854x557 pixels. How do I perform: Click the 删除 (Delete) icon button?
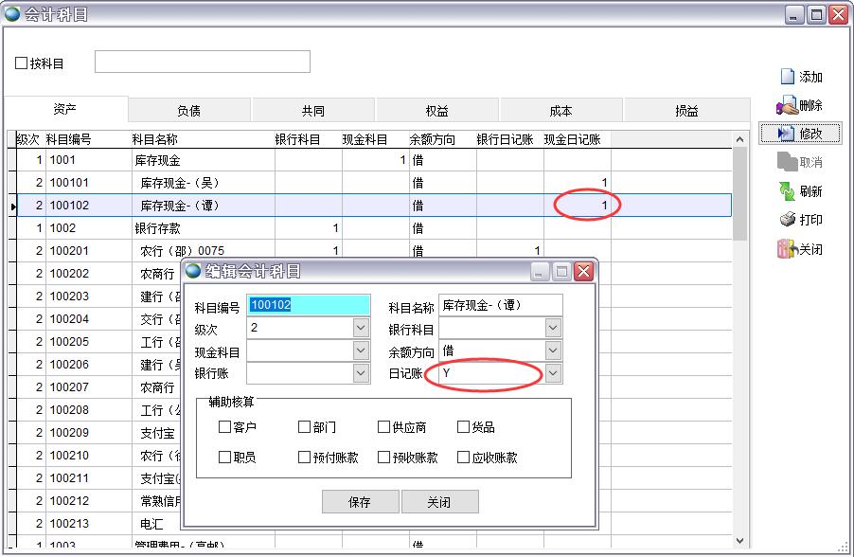click(787, 105)
